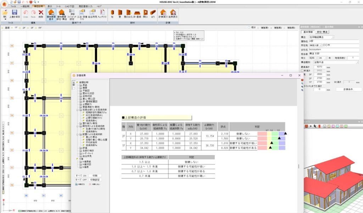Click the round HOUSE-DOC application logo button
Viewport: 363px width, 213px height.
[x=4, y=4]
